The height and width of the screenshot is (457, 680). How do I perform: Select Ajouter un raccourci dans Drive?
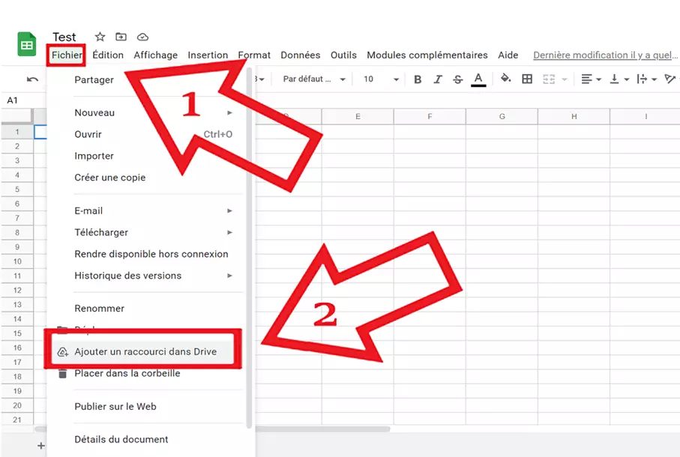click(x=142, y=351)
